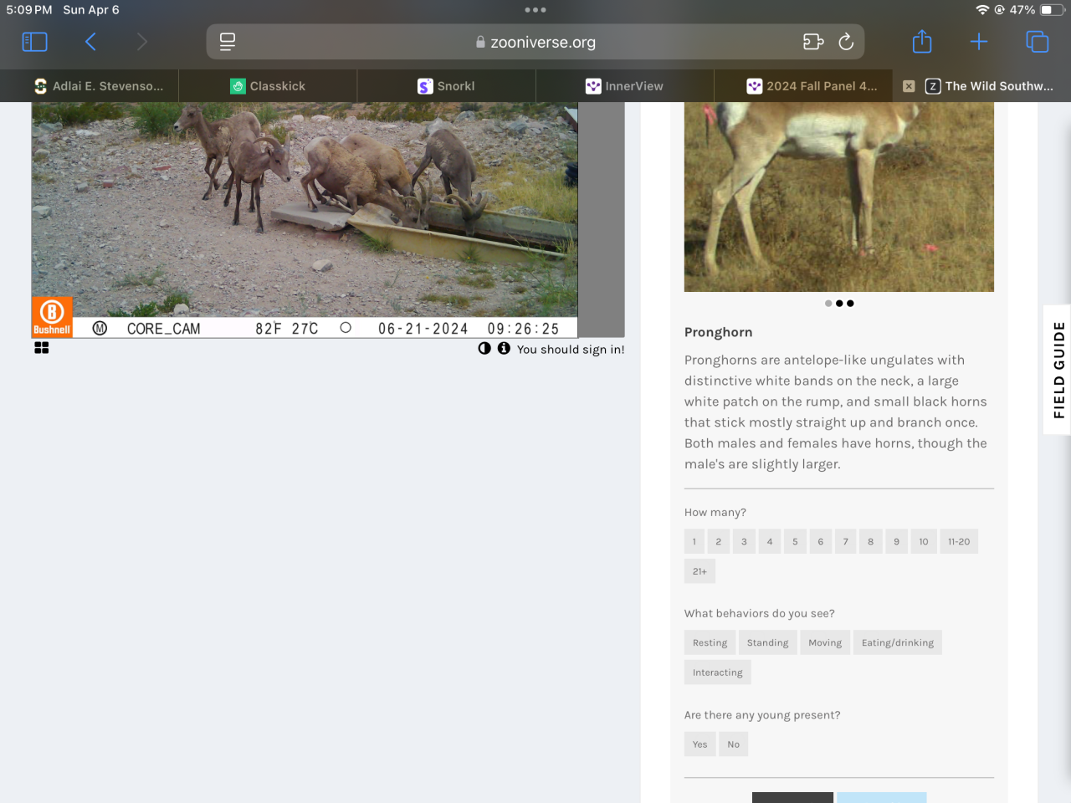Open the page reader menu icon
The width and height of the screenshot is (1071, 803).
(228, 42)
